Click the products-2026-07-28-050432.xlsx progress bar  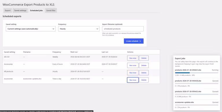(x=197, y=94)
